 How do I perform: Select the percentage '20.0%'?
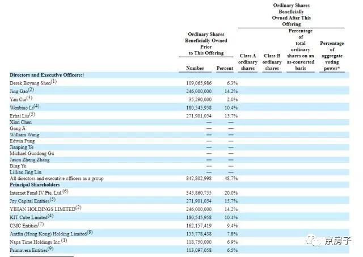coord(231,193)
